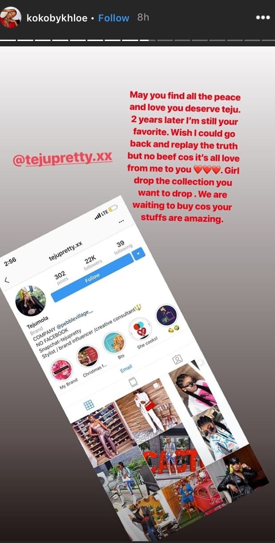Tap the blue Follow button on tejupretty.xx
Screen dimensions: 275x543
point(92,277)
